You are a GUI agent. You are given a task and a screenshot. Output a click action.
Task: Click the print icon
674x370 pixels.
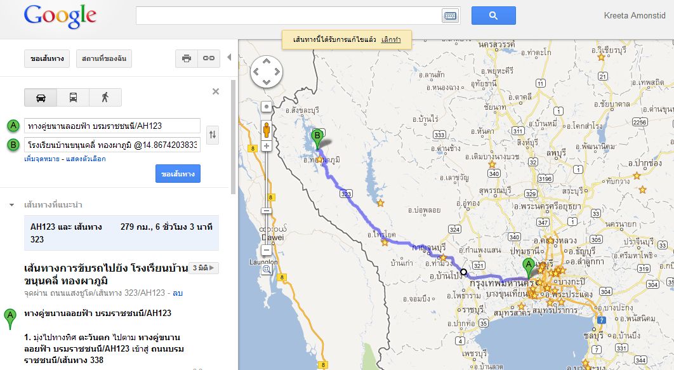pos(187,58)
